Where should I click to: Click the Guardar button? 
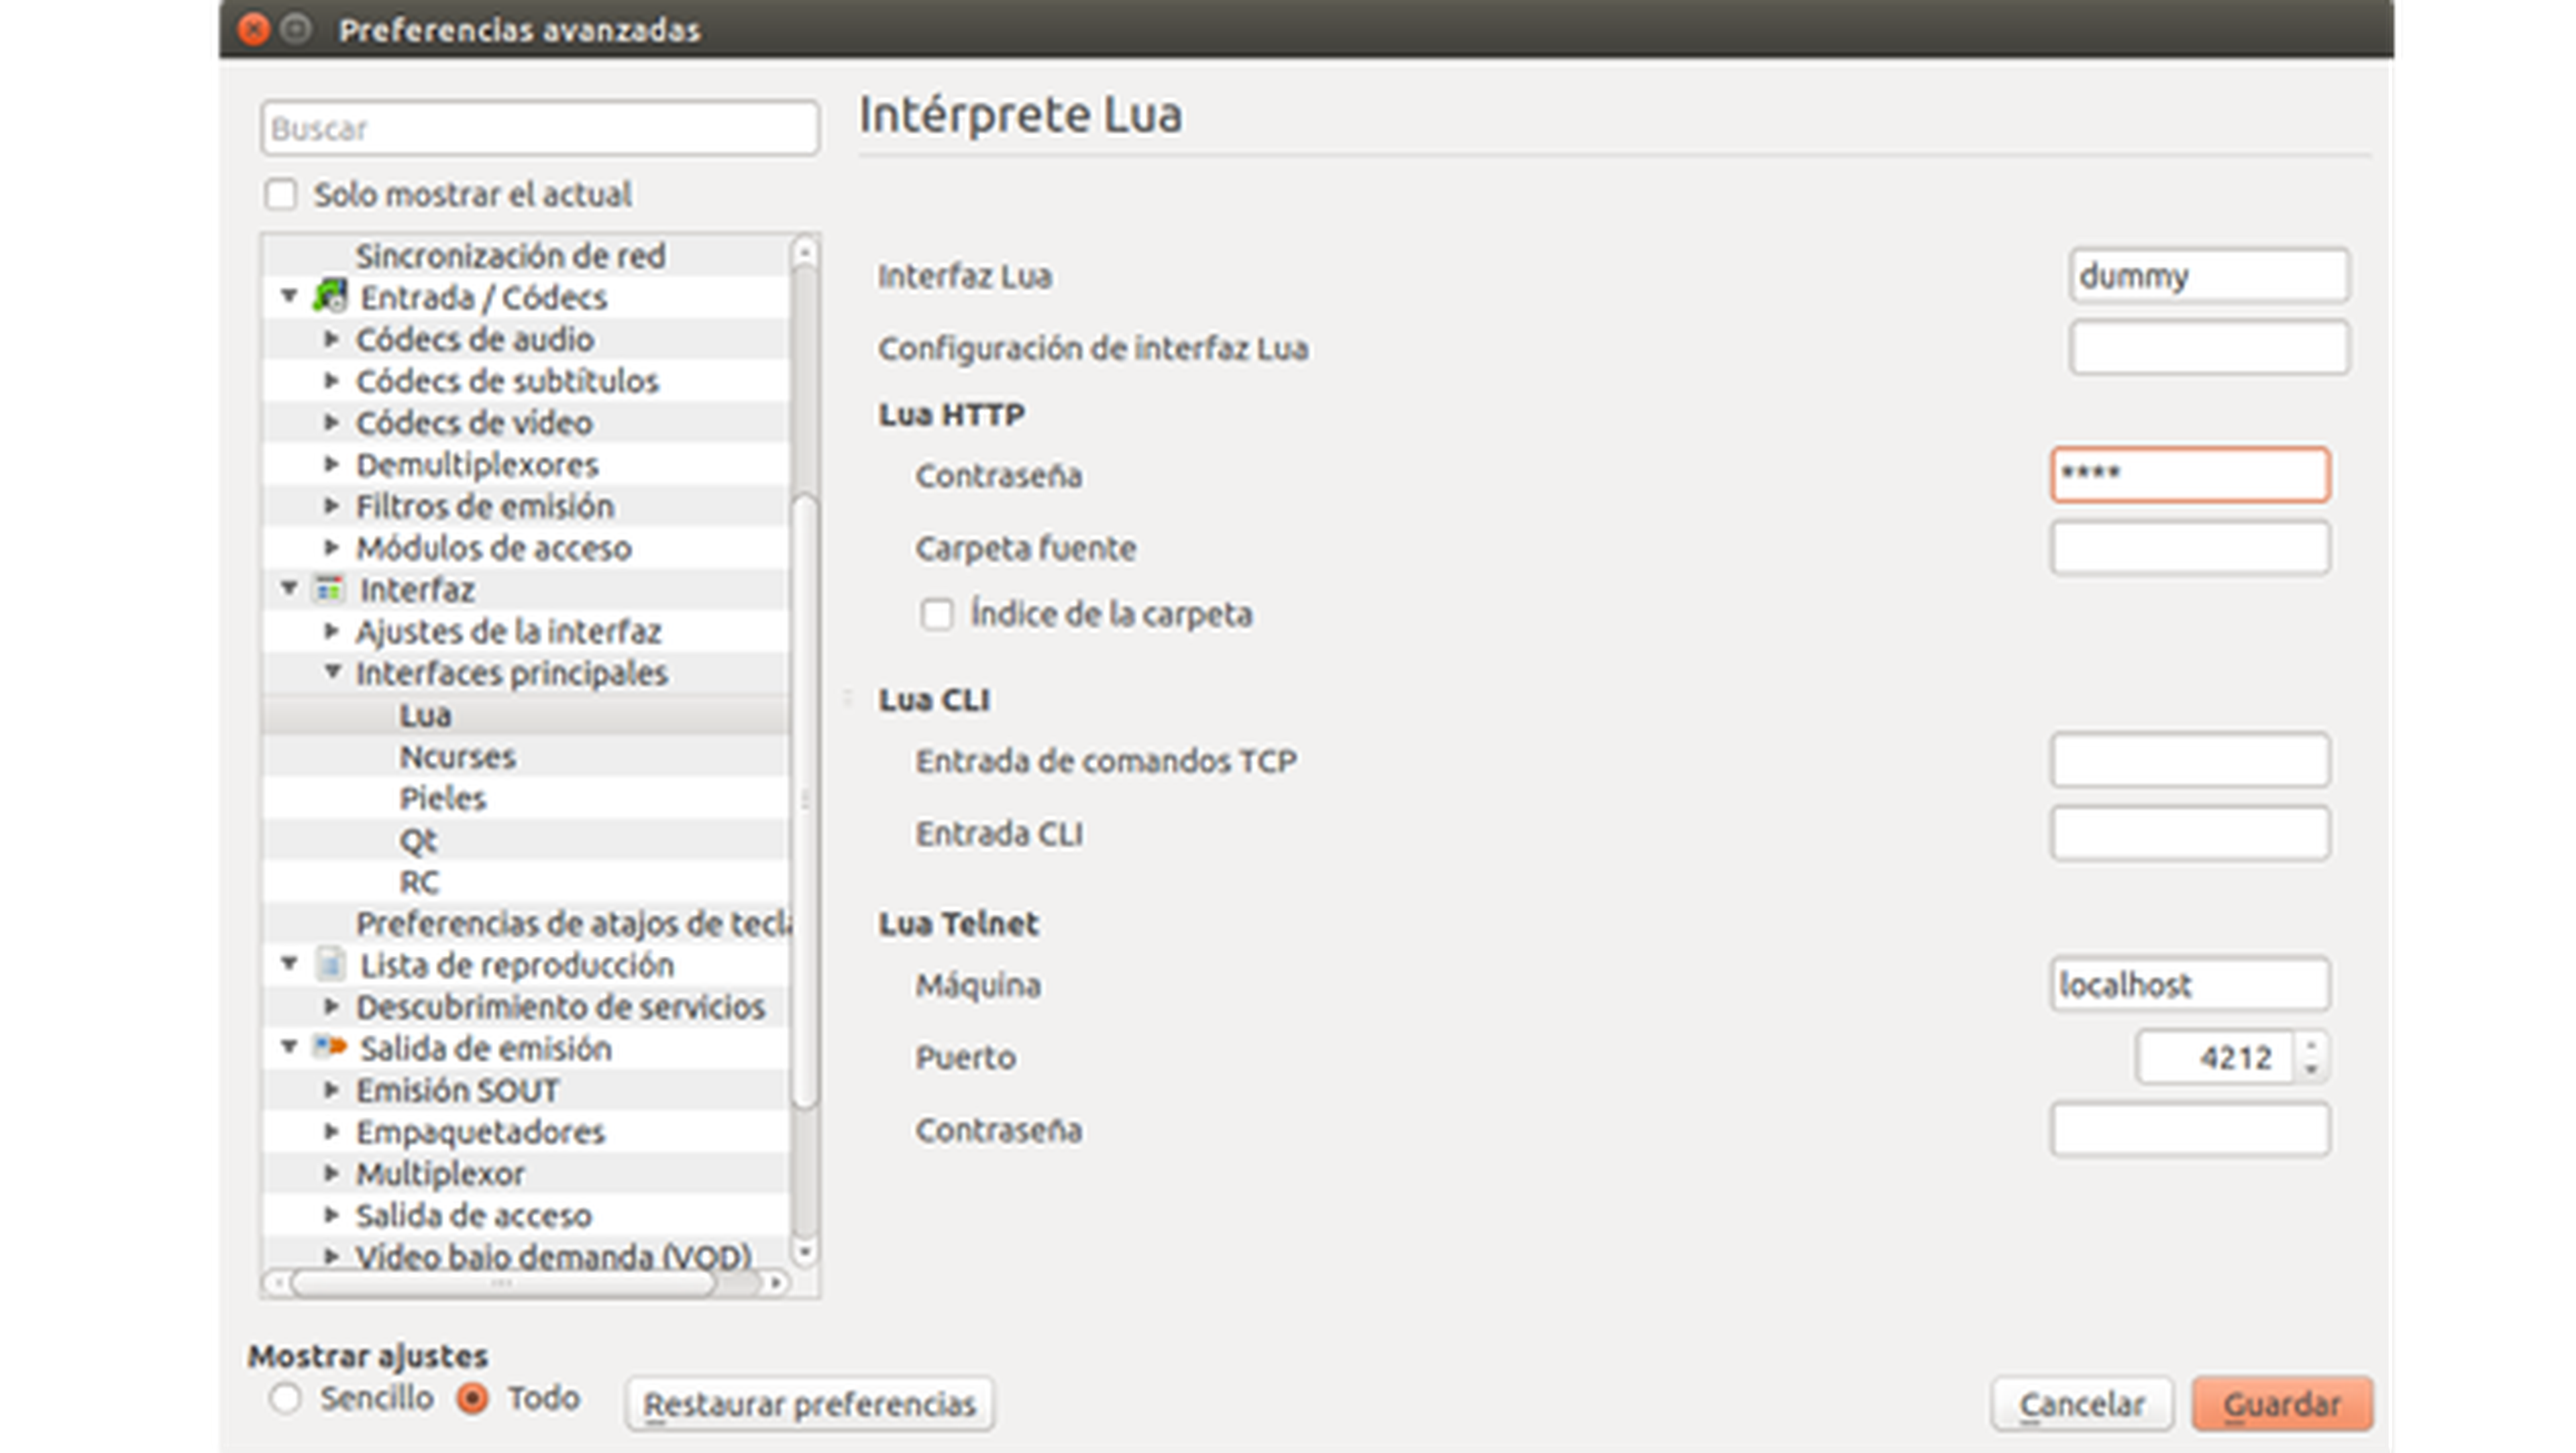click(2282, 1404)
